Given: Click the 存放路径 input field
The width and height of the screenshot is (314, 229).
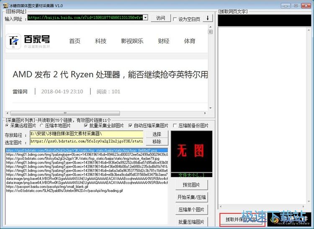Looking at the screenshot, I should click(87, 134).
